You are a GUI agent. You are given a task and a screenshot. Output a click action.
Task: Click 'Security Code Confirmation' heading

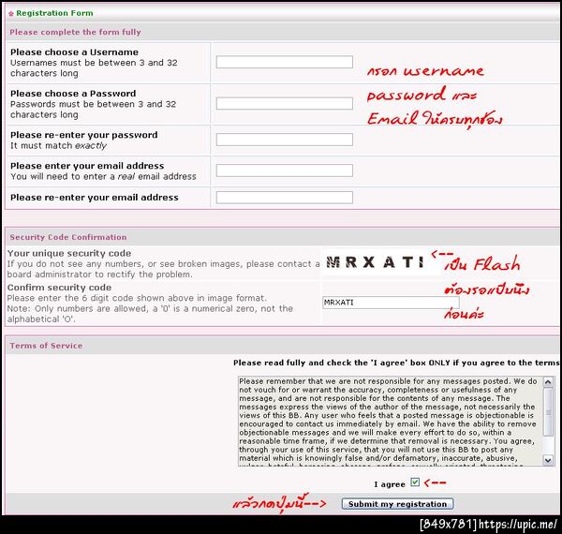[x=68, y=237]
